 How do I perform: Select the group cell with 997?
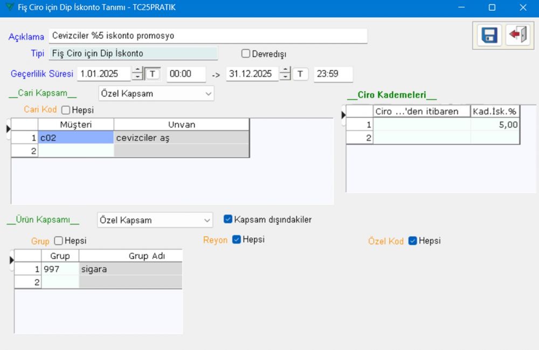[60, 269]
